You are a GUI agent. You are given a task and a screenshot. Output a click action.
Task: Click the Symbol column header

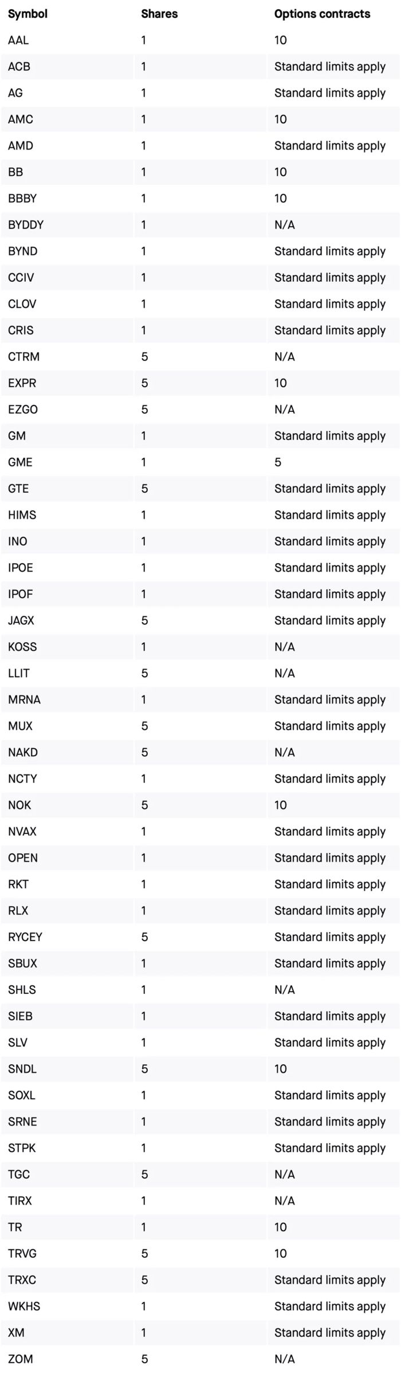27,14
